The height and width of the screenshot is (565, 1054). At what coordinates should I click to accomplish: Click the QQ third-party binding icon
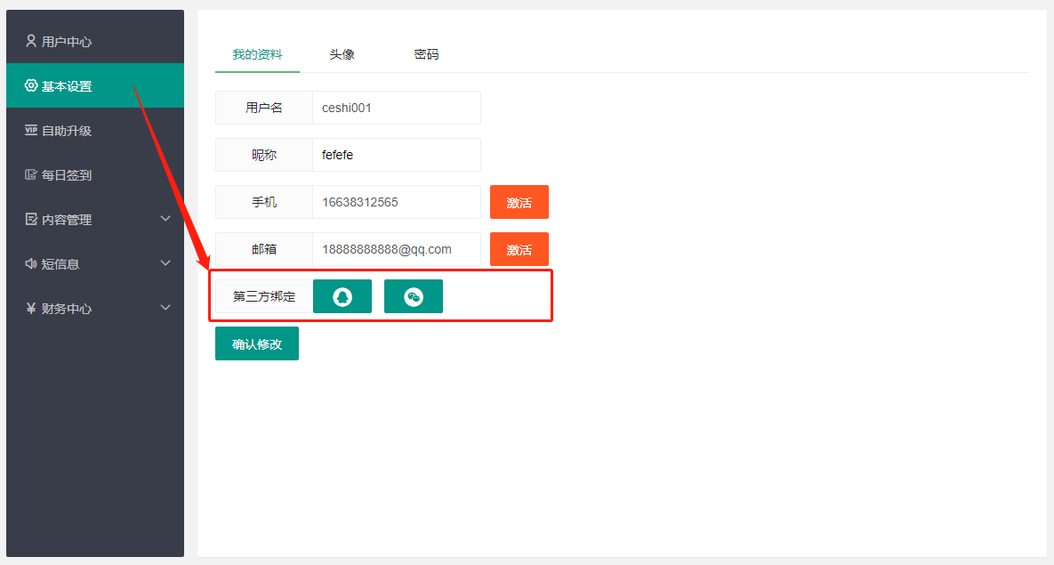(x=342, y=295)
